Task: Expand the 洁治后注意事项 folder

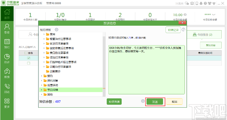Action: [44, 57]
